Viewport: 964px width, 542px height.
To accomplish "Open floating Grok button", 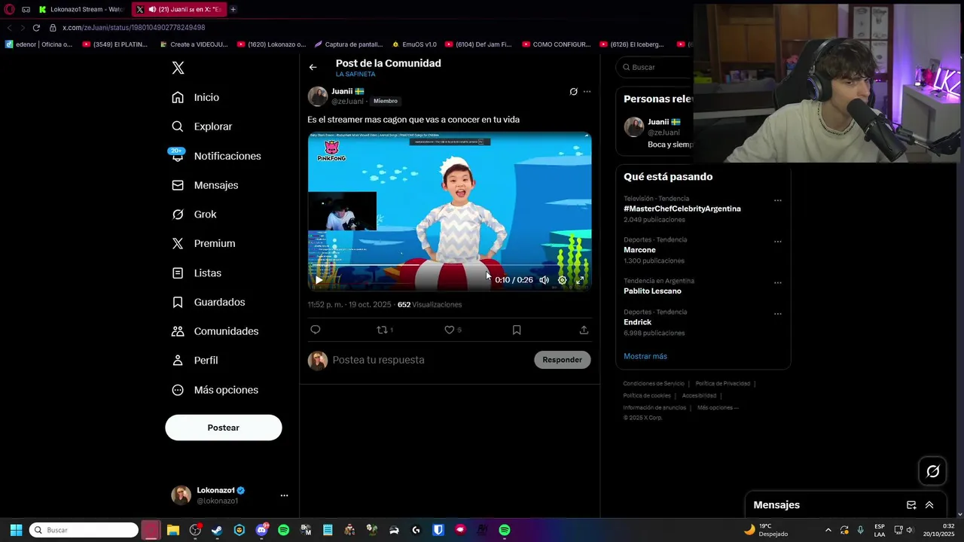I will coord(933,471).
